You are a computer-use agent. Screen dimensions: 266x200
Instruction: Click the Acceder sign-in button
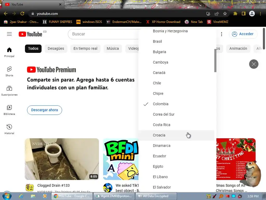[x=243, y=34]
